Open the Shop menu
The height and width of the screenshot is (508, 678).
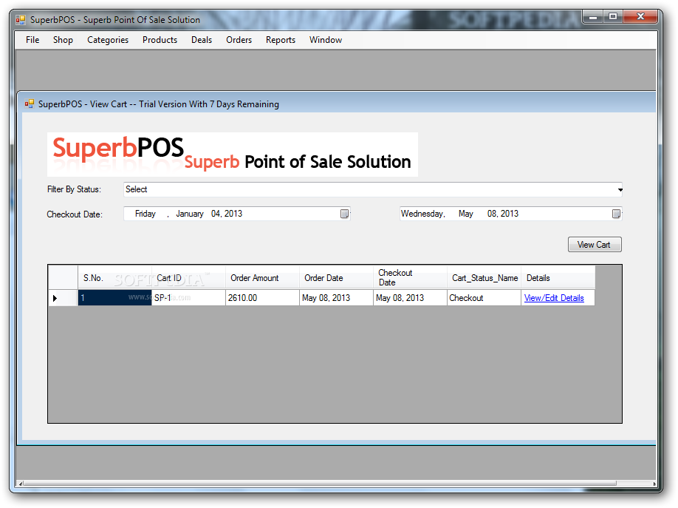click(63, 40)
